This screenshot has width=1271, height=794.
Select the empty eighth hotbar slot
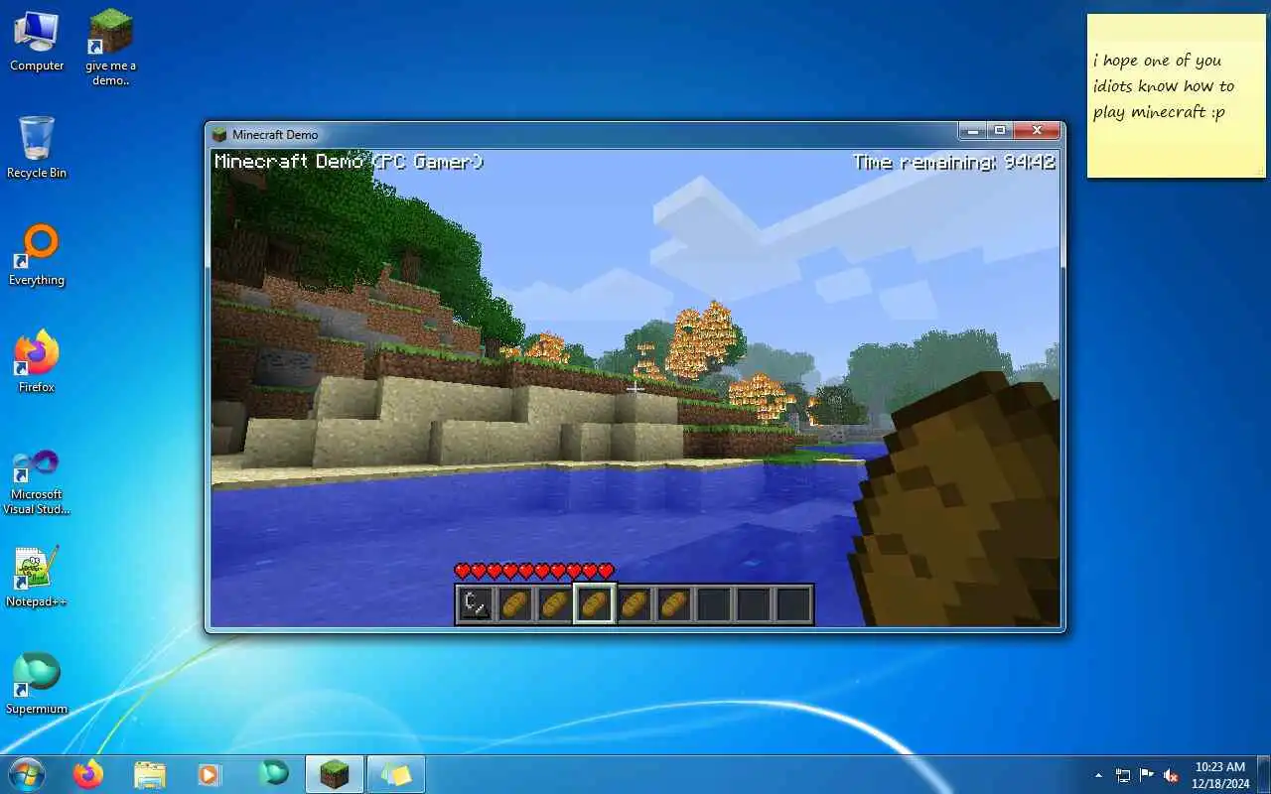click(x=754, y=603)
